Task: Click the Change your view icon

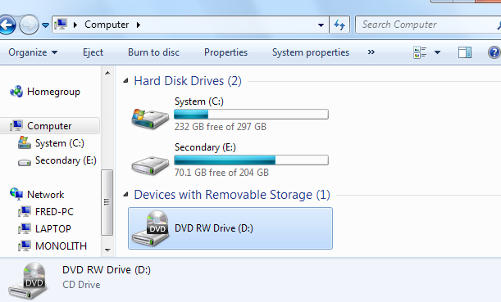Action: point(420,52)
